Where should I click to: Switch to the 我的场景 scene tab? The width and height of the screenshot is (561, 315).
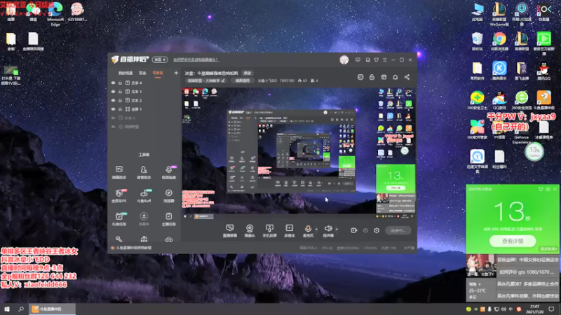click(126, 73)
